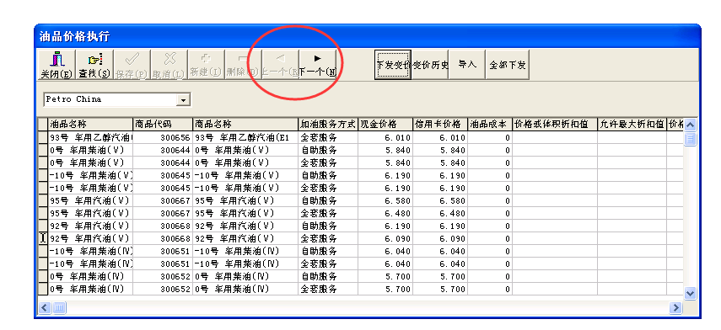
Task: Click cash price 6.040 in -10号 柴油(IV) 自助服务 row
Action: click(385, 251)
